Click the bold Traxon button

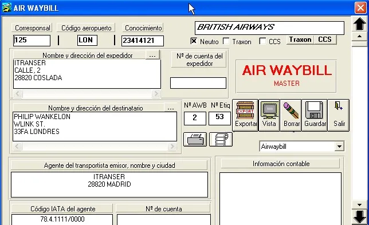click(x=300, y=40)
